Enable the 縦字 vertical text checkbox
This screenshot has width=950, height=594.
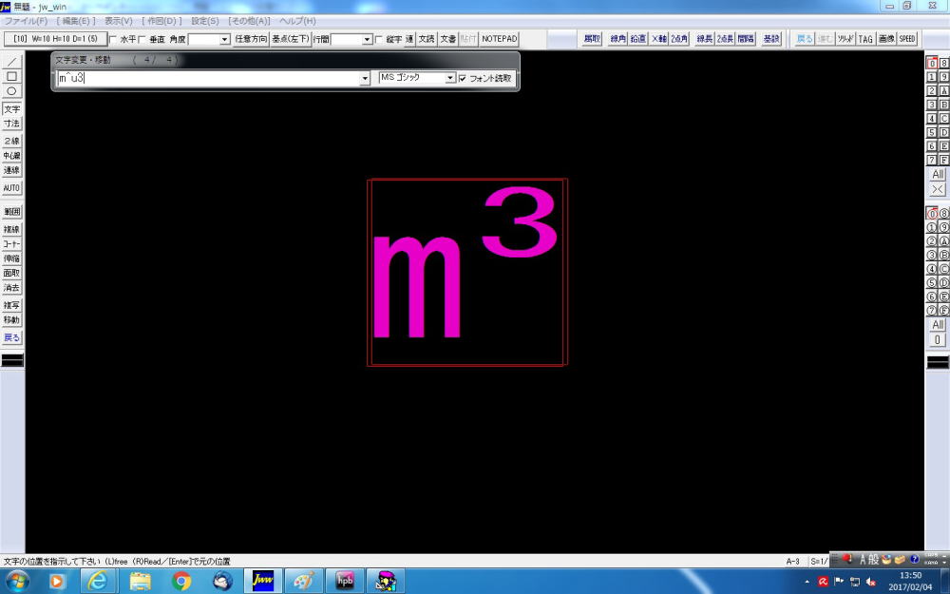point(379,39)
